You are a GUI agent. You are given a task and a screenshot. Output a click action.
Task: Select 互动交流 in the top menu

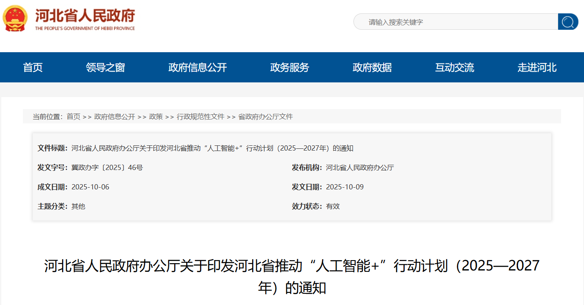click(x=454, y=67)
